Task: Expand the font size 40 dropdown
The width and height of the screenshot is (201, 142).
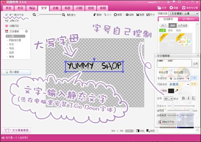Action: click(168, 99)
